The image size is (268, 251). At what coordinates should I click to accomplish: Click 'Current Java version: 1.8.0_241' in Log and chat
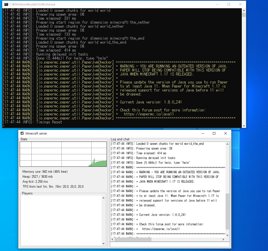[162, 215]
